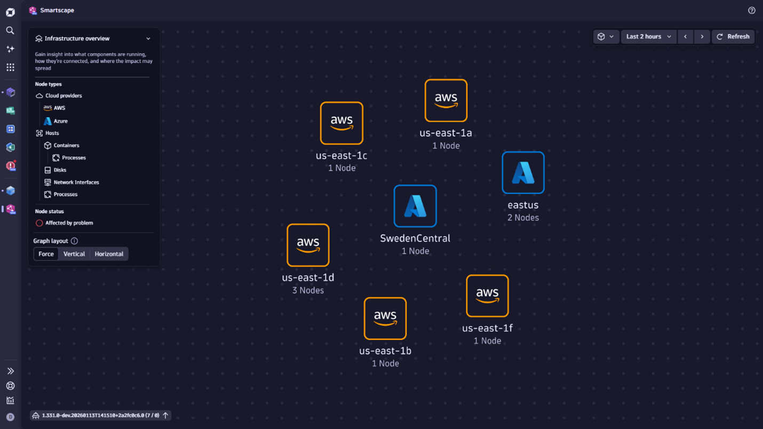This screenshot has width=763, height=429.
Task: Switch graph layout to Horizontal
Action: click(x=109, y=254)
